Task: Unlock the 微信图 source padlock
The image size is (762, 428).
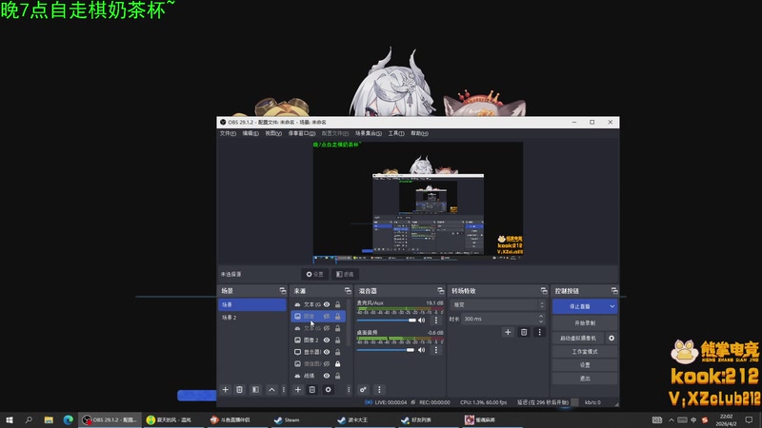Action: click(338, 363)
